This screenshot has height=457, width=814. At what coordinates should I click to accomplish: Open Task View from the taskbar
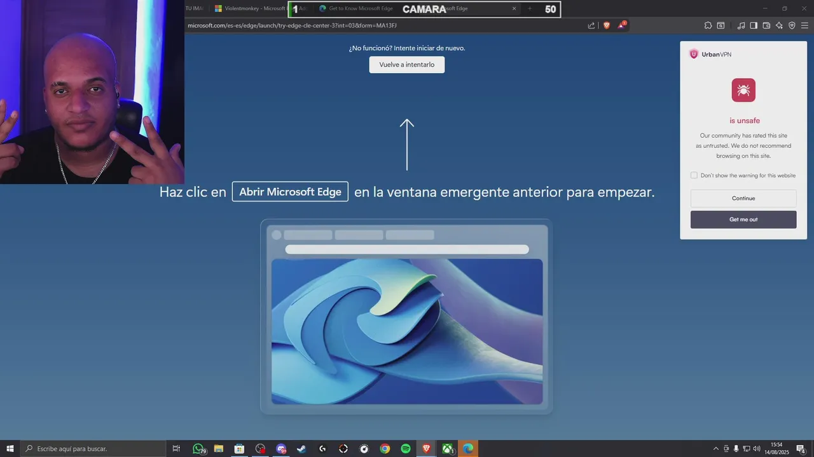(x=176, y=449)
